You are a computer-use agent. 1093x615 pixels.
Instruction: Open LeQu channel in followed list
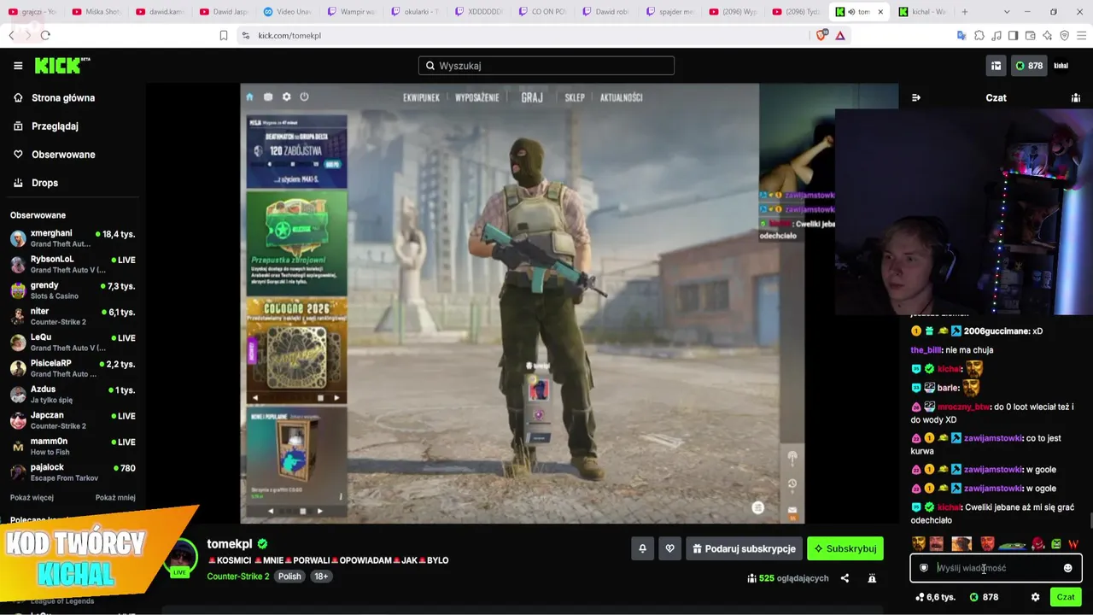click(x=73, y=343)
